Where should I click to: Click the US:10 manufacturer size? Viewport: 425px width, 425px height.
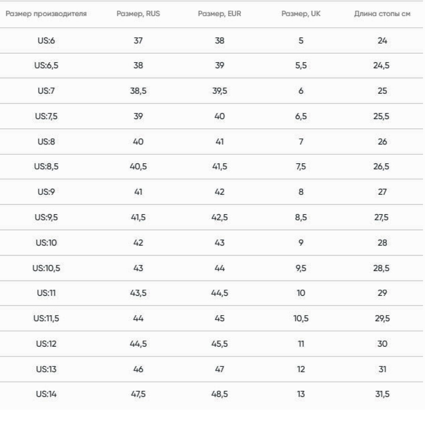tap(46, 242)
